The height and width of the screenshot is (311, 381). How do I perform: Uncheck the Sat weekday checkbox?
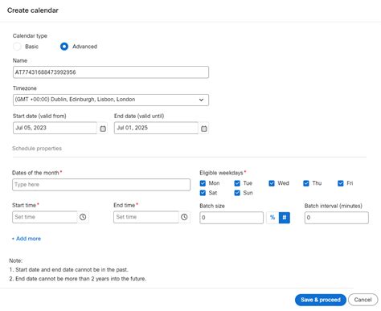tap(203, 193)
